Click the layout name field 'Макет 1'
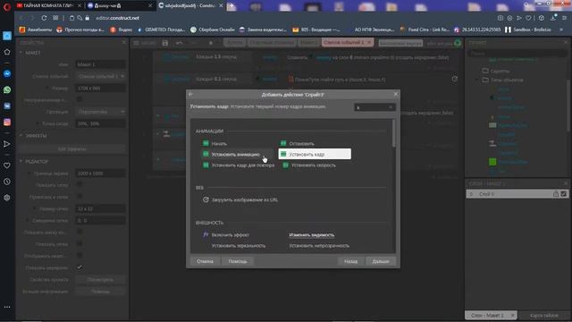 point(101,64)
